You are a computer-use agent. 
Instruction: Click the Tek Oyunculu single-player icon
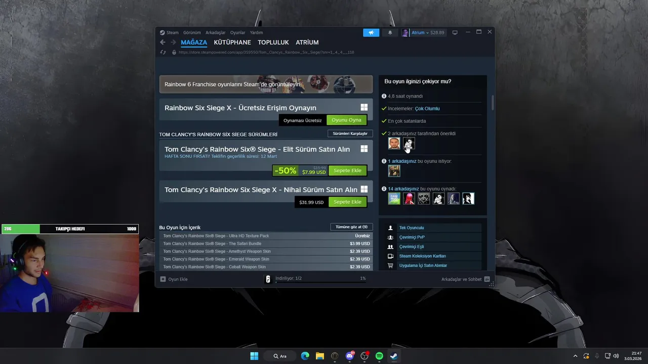coord(390,228)
